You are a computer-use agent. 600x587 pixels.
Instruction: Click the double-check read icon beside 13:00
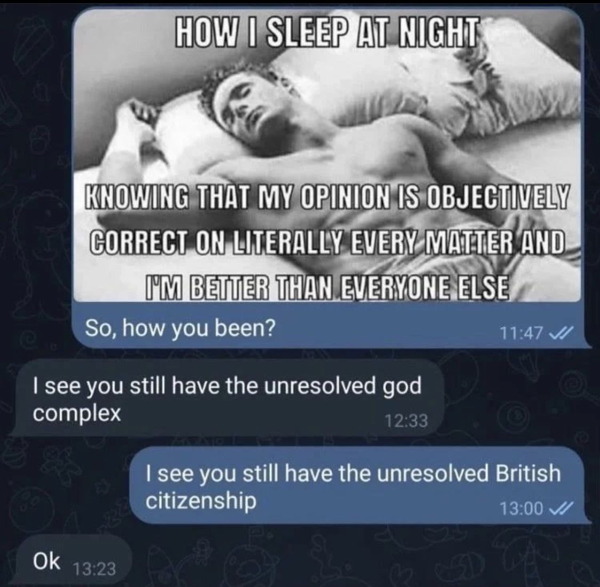tap(560, 508)
